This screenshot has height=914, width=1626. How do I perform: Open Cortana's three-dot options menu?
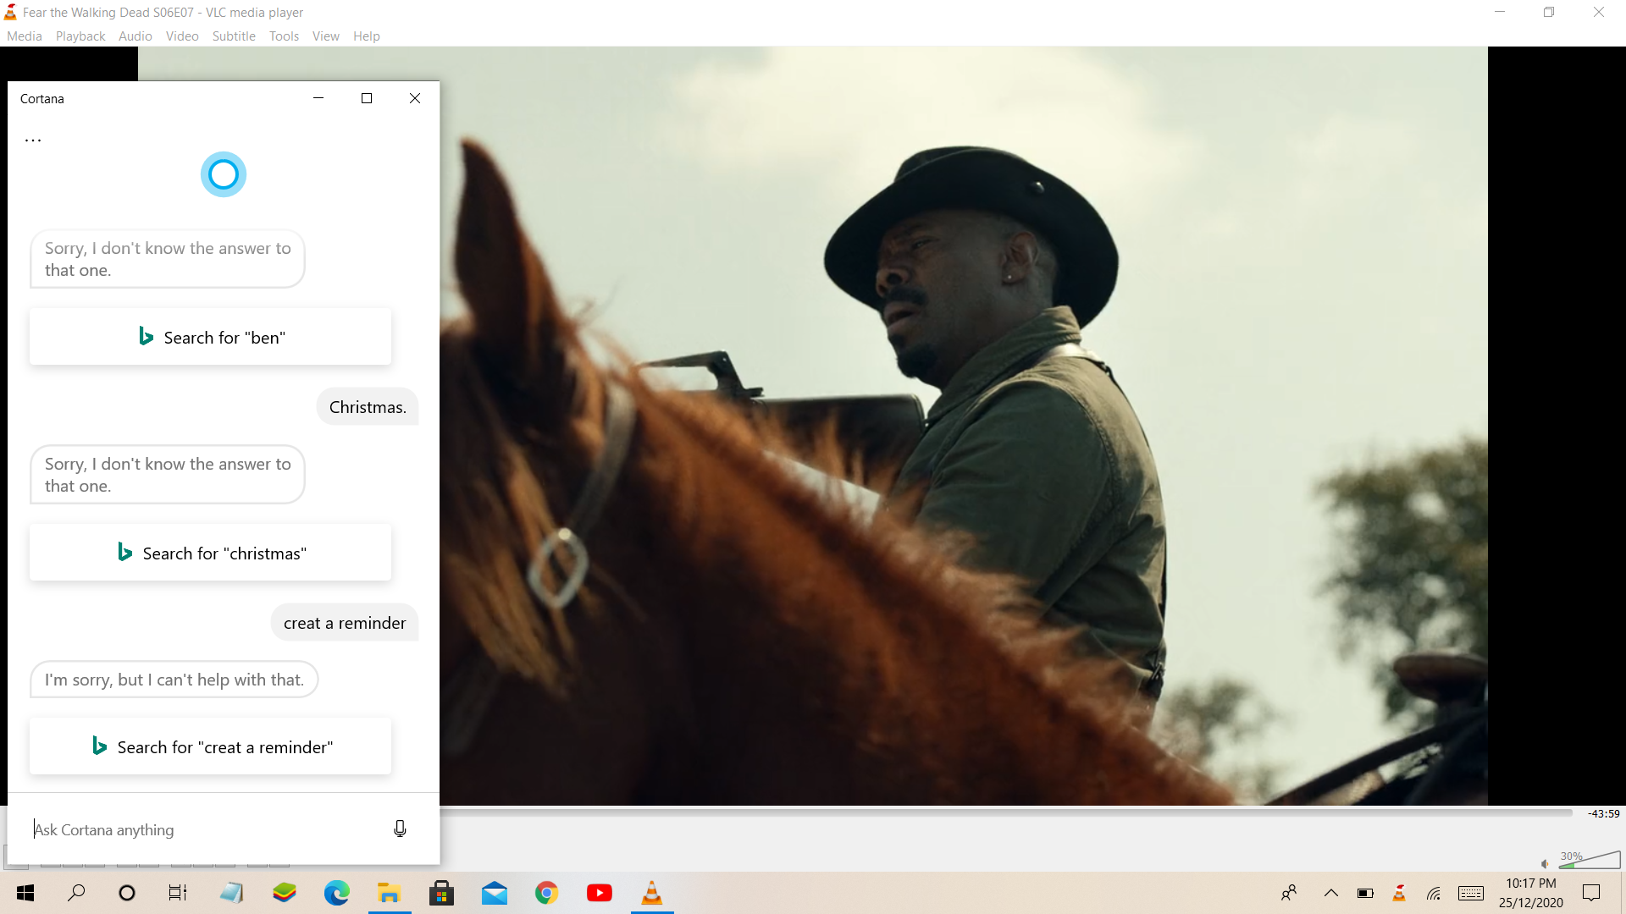[x=33, y=140]
